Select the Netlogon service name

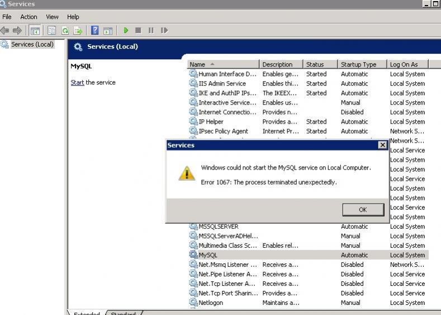(211, 303)
